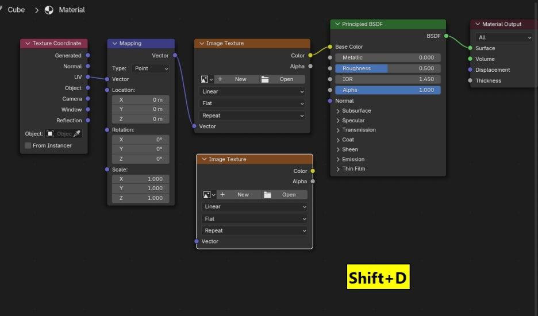Click Material in the breadcrumb
Screen dimensions: 538x316
tap(72, 10)
